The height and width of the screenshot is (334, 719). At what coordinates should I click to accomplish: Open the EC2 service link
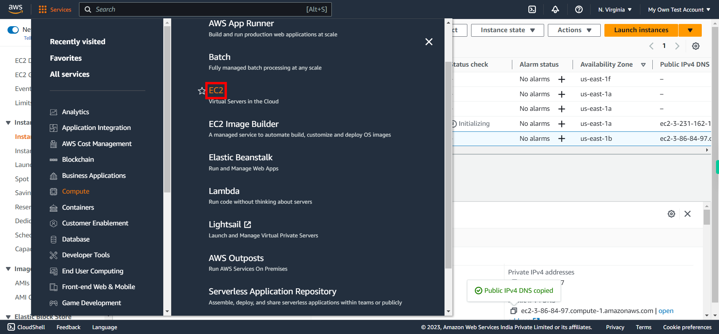coord(216,91)
